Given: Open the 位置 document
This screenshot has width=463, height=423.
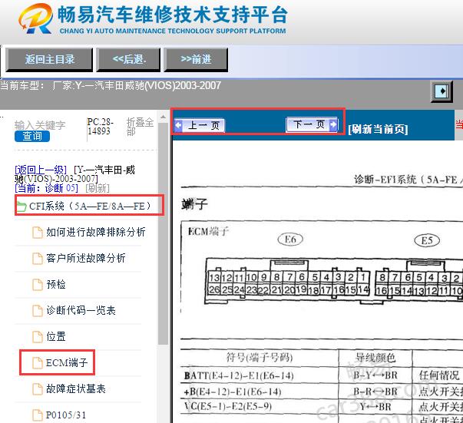Looking at the screenshot, I should coord(56,336).
